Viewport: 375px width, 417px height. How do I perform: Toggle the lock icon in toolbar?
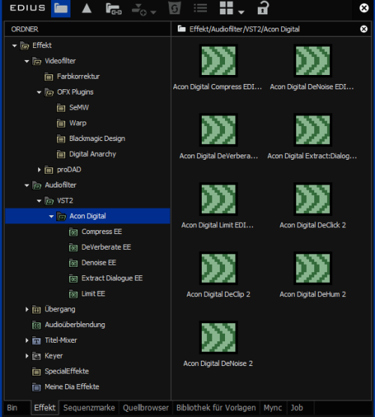(262, 7)
